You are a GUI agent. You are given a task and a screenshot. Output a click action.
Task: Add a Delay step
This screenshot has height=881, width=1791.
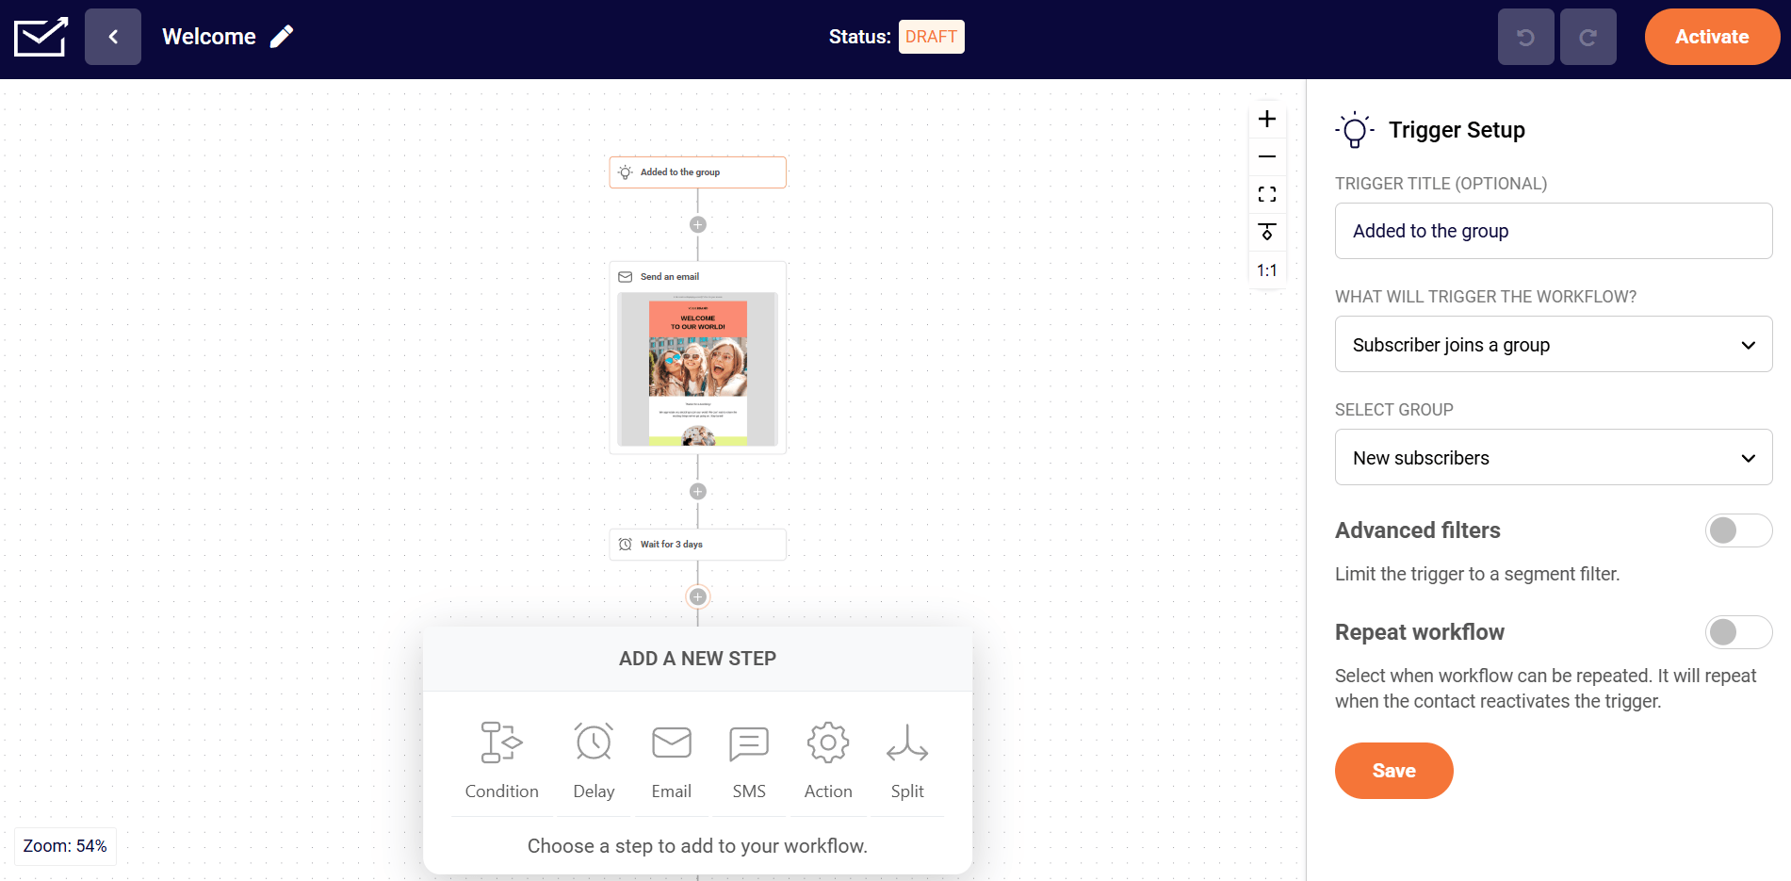(594, 761)
